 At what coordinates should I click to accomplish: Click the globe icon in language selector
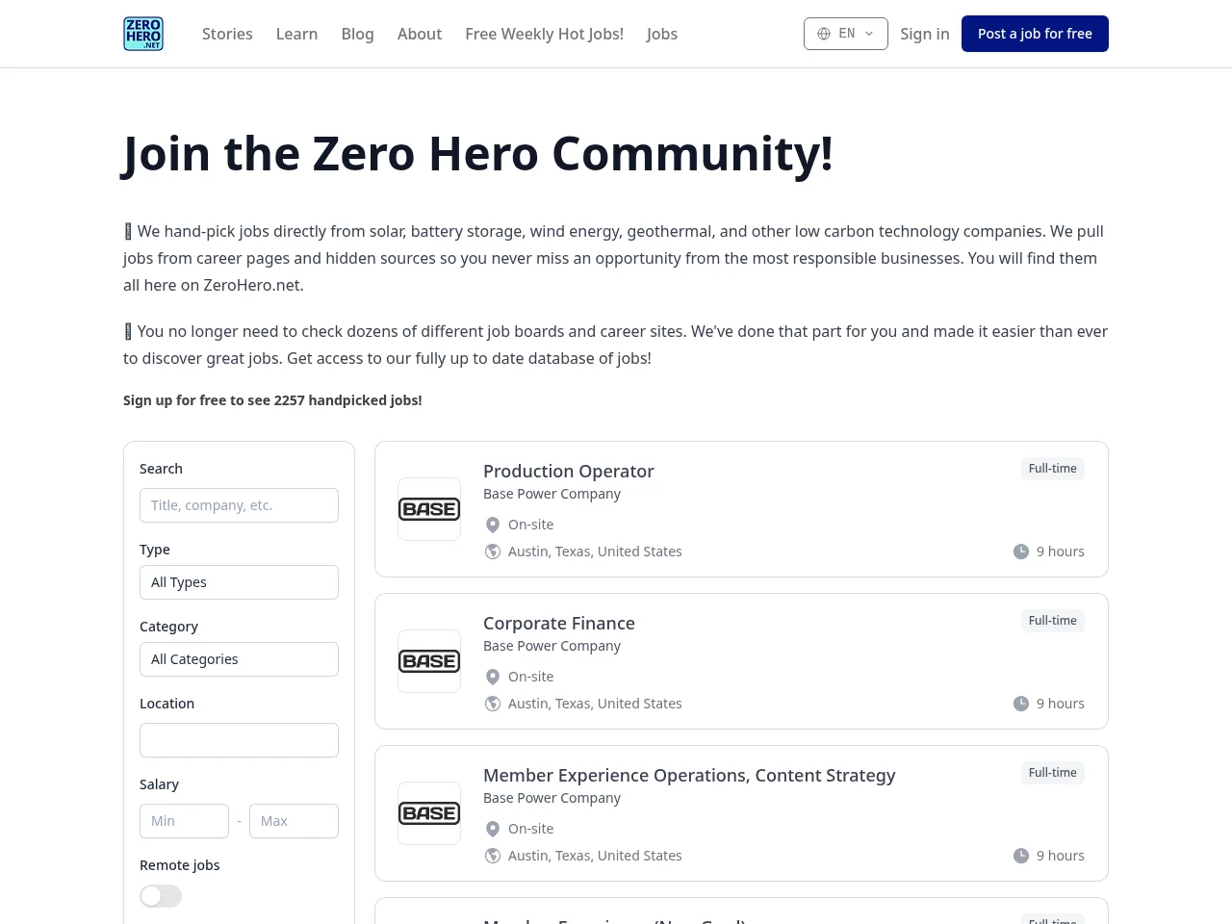(x=824, y=34)
